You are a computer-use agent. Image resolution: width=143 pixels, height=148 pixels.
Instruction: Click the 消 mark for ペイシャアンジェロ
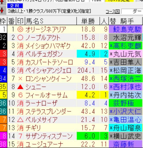click(x=21, y=70)
